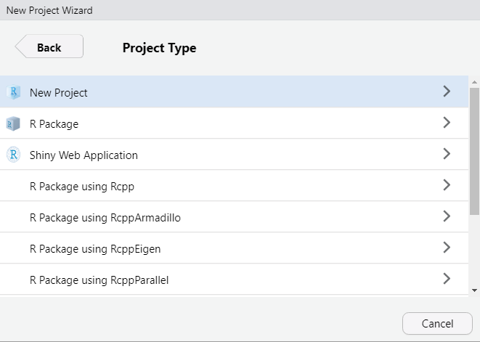
Task: Select the New Project list entry
Action: pyautogui.click(x=234, y=91)
